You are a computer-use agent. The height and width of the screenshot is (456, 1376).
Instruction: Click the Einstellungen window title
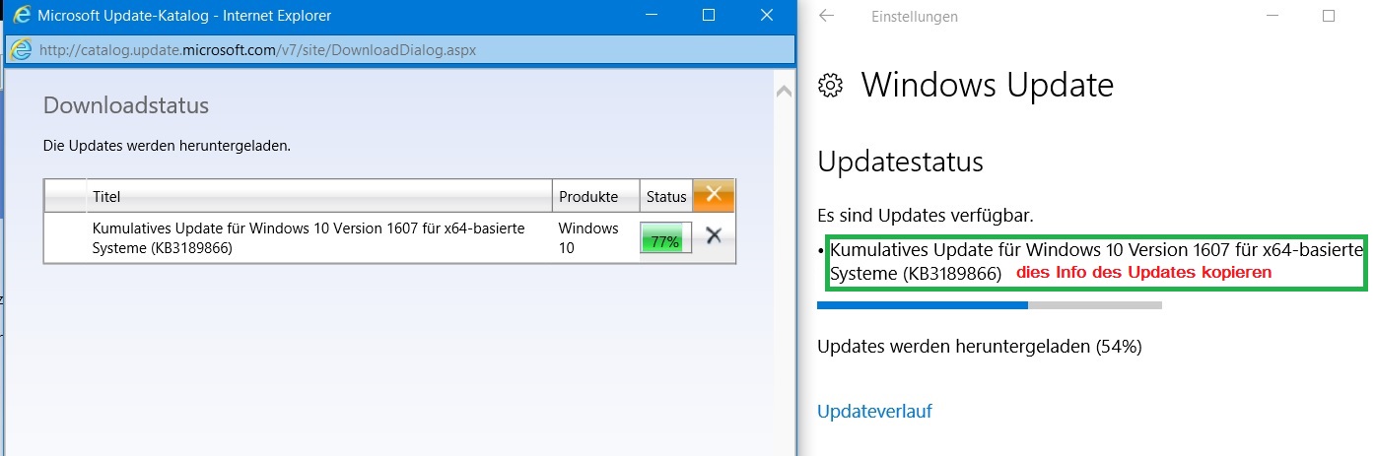click(x=915, y=16)
